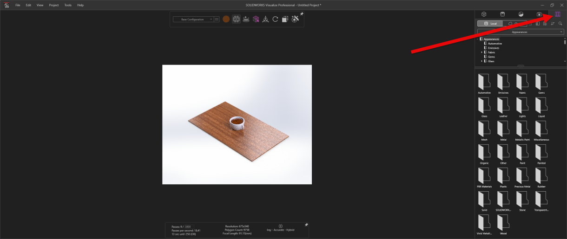Collapse the Appearances root tree node
The width and height of the screenshot is (567, 239).
point(478,39)
